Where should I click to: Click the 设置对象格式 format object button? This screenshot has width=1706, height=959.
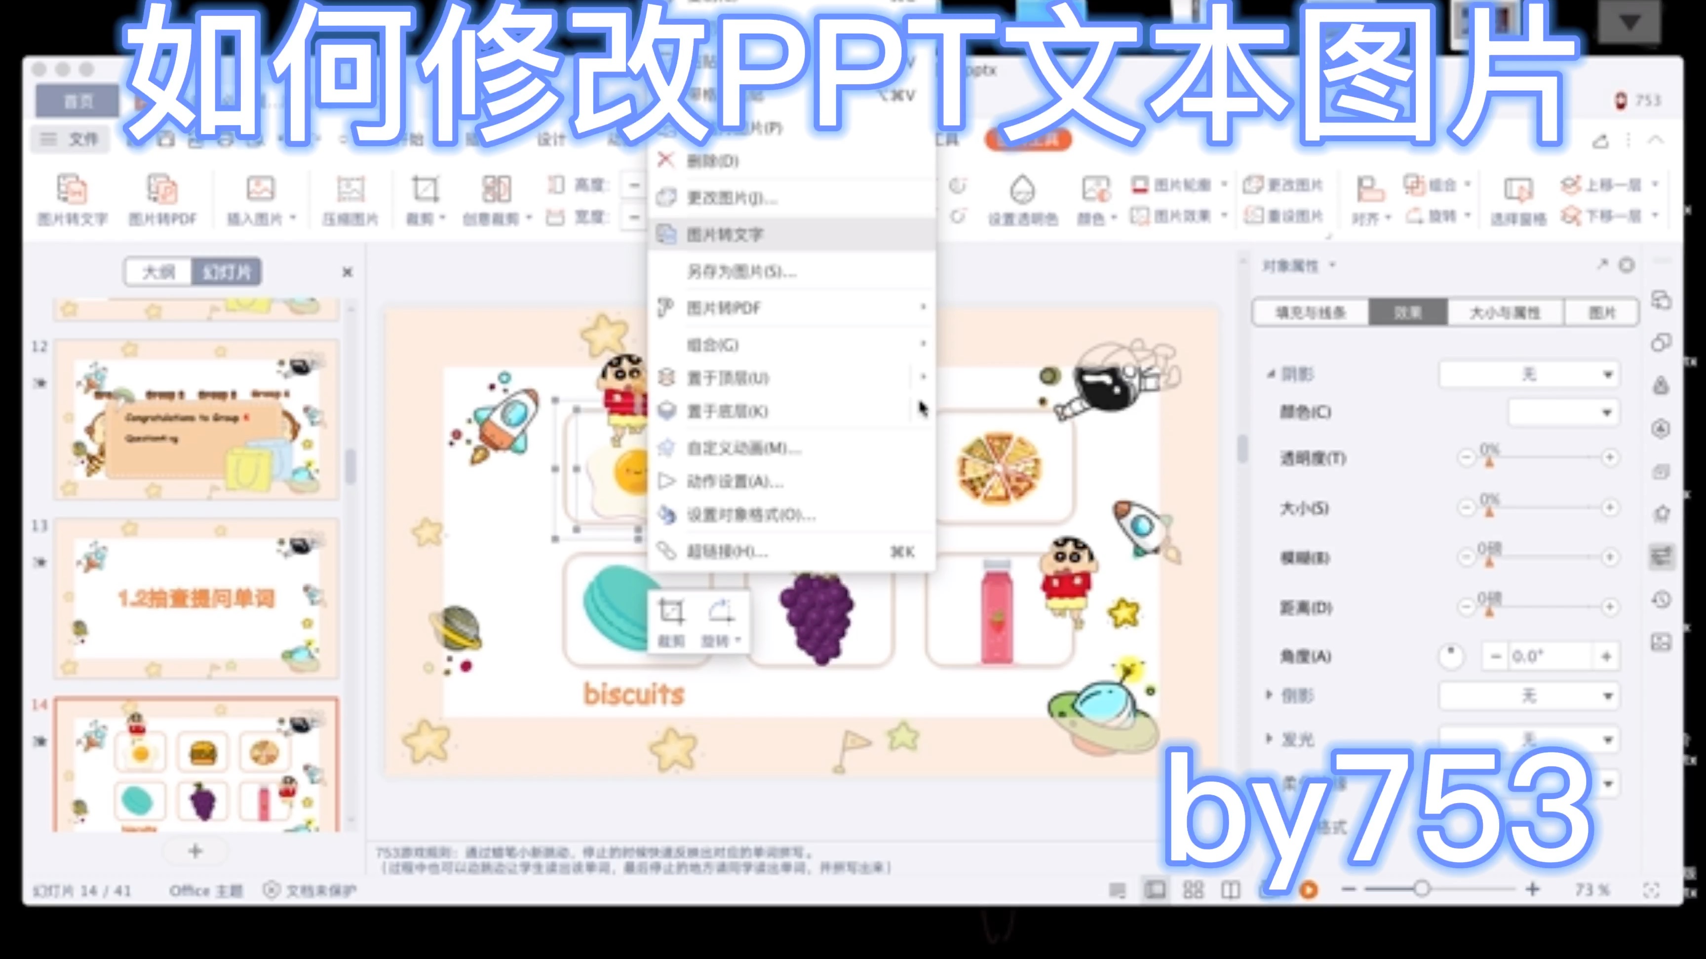click(x=750, y=515)
